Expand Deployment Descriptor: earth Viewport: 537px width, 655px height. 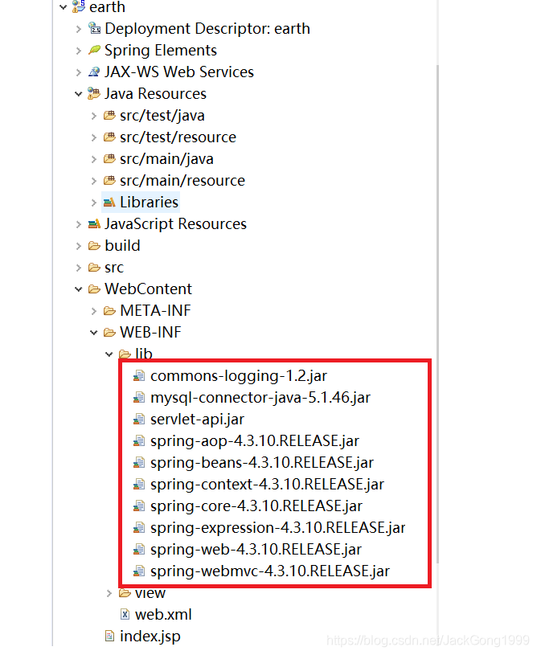79,29
